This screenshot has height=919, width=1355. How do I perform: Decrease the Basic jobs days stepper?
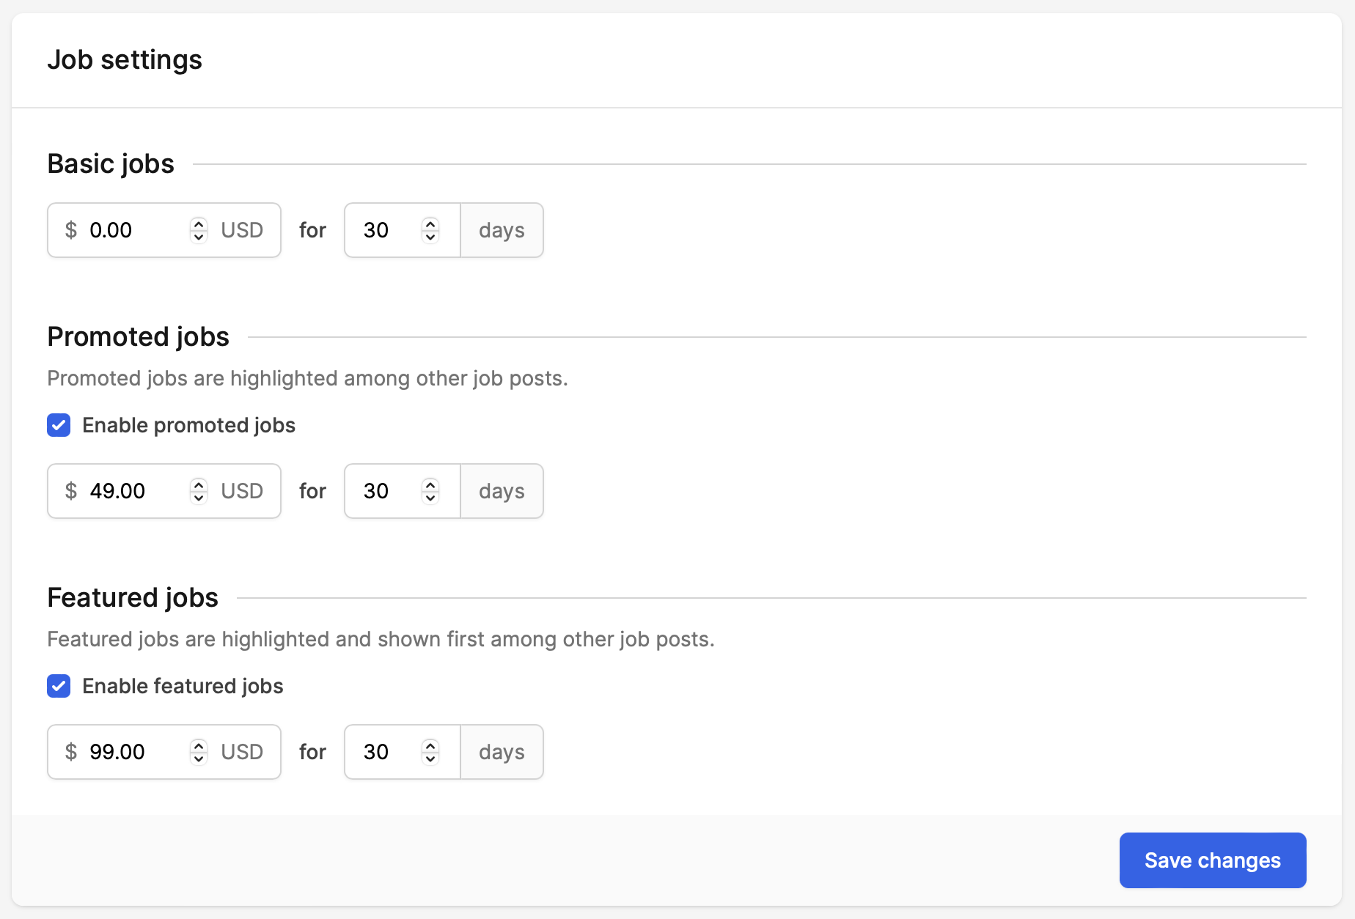430,237
